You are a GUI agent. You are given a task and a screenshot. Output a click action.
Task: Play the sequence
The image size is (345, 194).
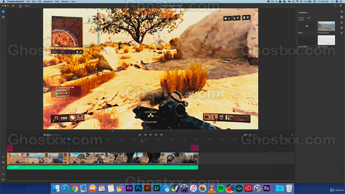pos(151,134)
